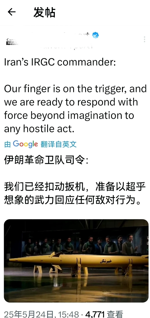Tap the 伊朗革命卫队司令 translated heading

pyautogui.click(x=46, y=160)
